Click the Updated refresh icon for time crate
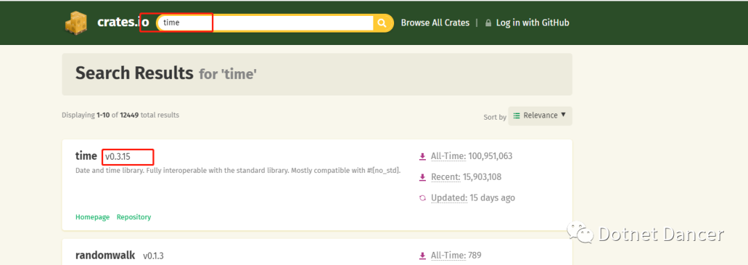 [x=422, y=198]
